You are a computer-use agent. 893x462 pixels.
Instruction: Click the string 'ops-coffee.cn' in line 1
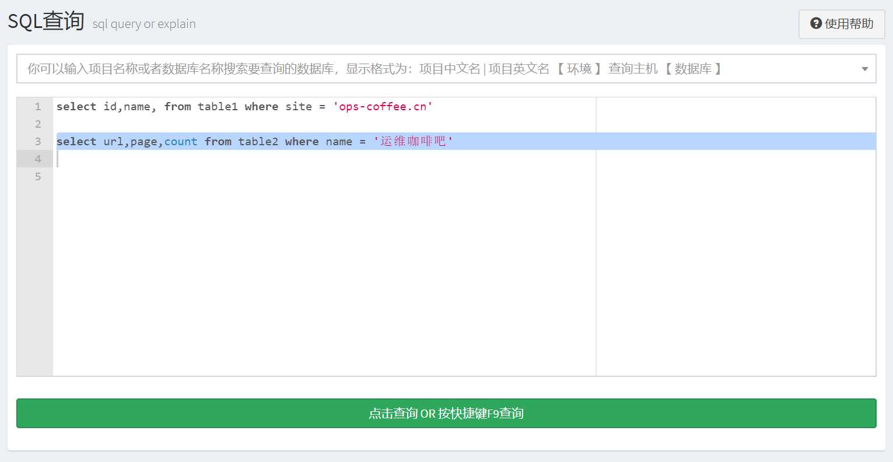[x=383, y=107]
